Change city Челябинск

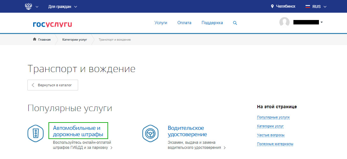point(285,6)
